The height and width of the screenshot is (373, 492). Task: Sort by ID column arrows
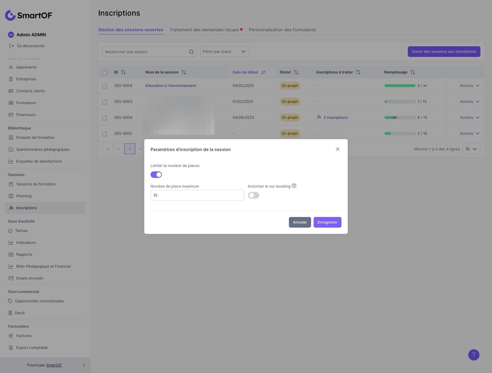[x=123, y=72]
